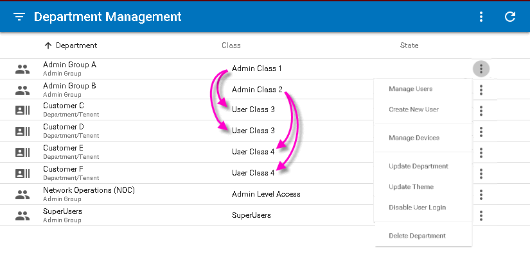Click Disable User Login option

tap(417, 207)
